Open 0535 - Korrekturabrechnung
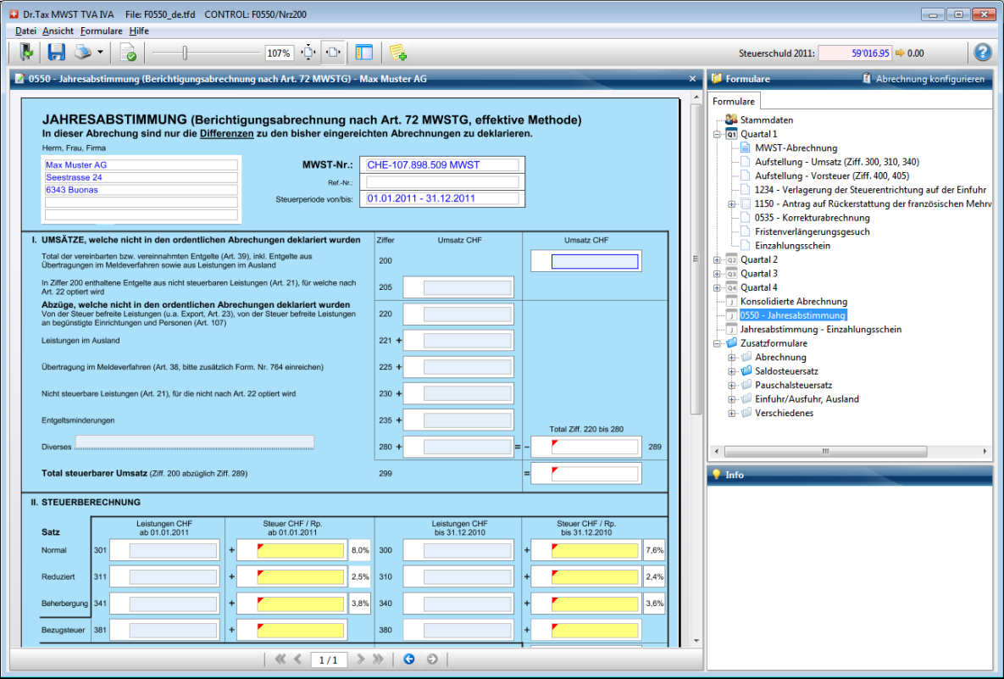The width and height of the screenshot is (1004, 679). [x=812, y=218]
